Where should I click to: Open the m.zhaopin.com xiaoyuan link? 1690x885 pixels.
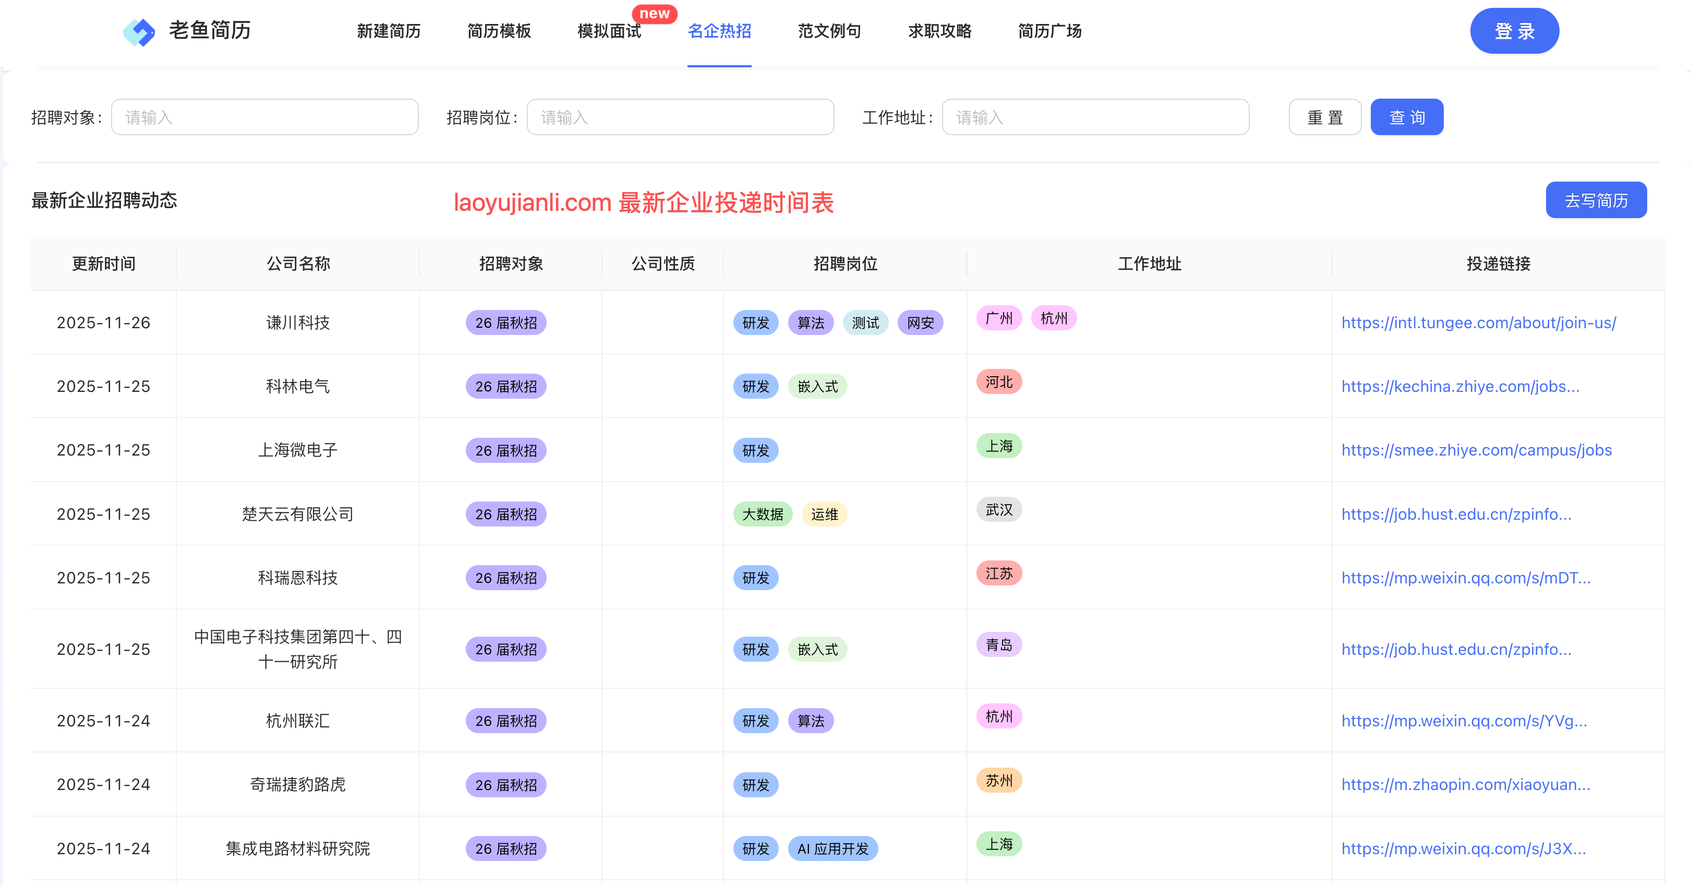click(1465, 785)
